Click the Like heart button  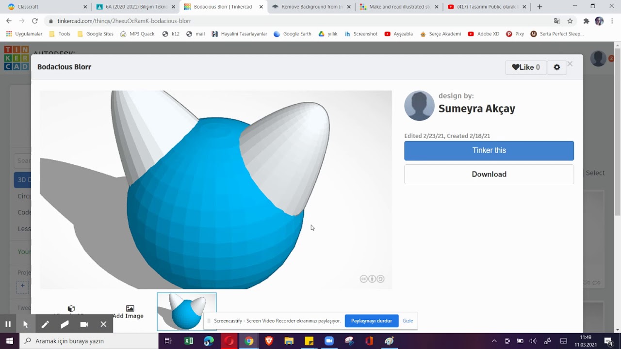(526, 67)
